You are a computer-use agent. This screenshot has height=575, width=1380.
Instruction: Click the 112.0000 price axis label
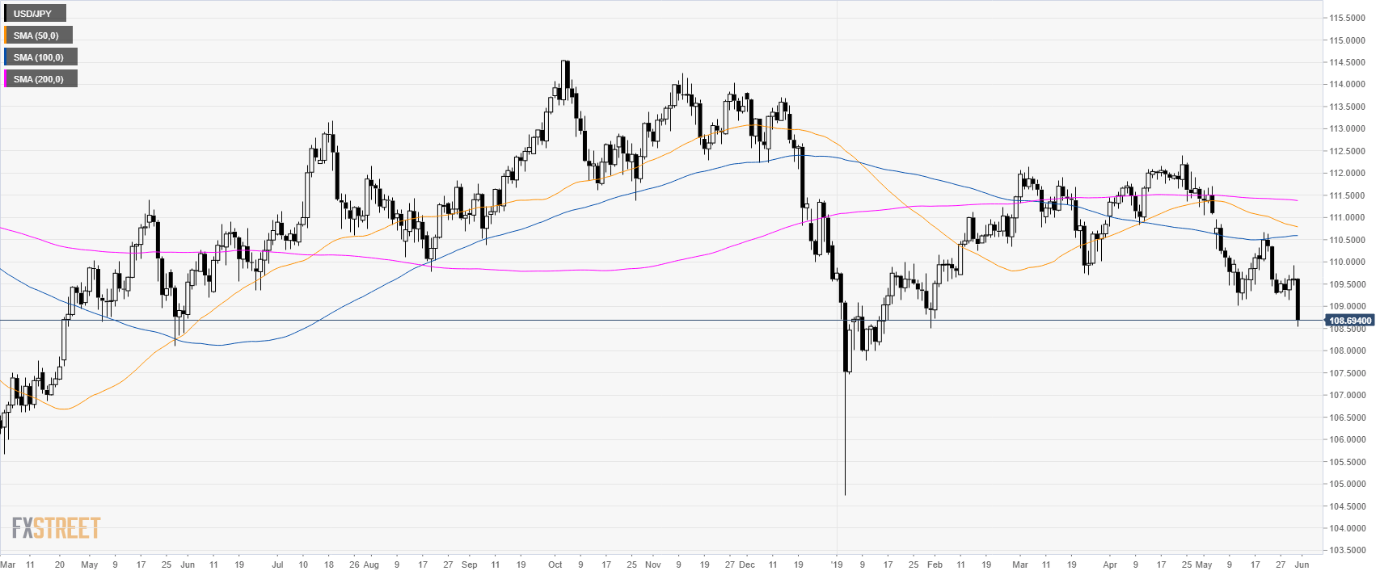1348,174
